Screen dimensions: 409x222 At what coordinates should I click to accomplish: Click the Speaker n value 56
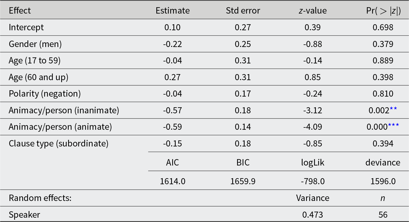point(383,215)
